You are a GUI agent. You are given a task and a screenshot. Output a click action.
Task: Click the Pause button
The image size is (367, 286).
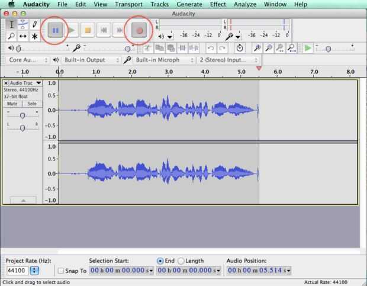click(56, 30)
